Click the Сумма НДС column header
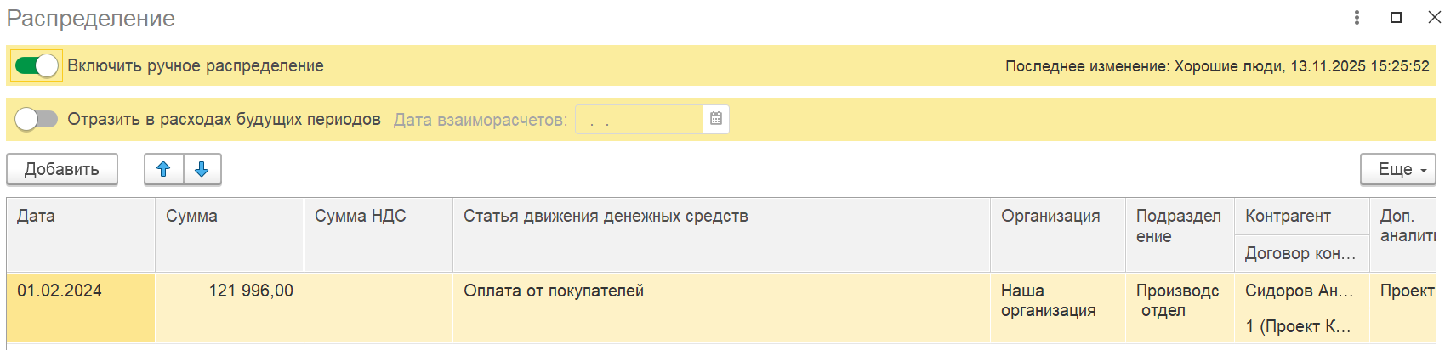 coord(378,235)
